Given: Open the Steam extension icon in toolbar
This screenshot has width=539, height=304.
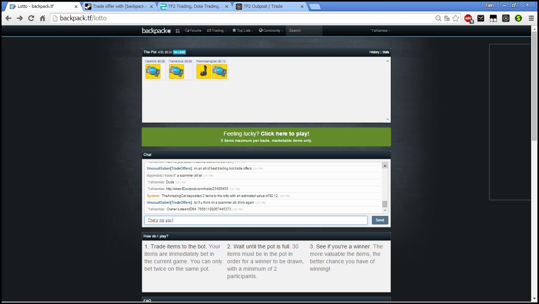Looking at the screenshot, I should 481,18.
